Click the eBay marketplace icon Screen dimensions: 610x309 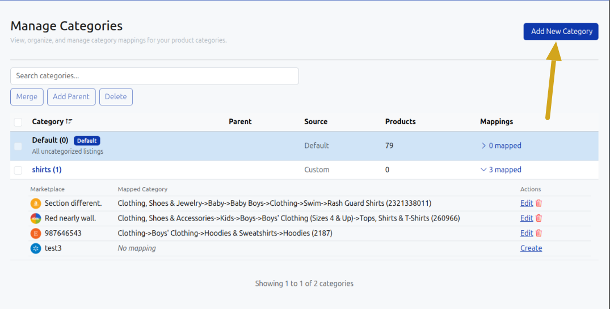click(36, 218)
